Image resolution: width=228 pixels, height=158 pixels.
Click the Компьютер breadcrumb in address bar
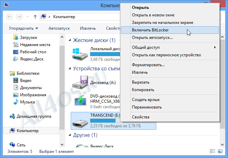point(64,17)
